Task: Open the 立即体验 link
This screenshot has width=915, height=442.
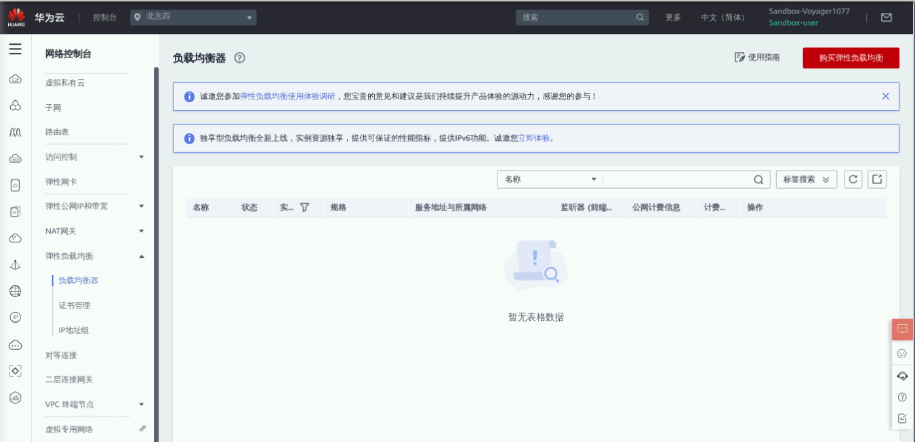Action: click(x=533, y=138)
